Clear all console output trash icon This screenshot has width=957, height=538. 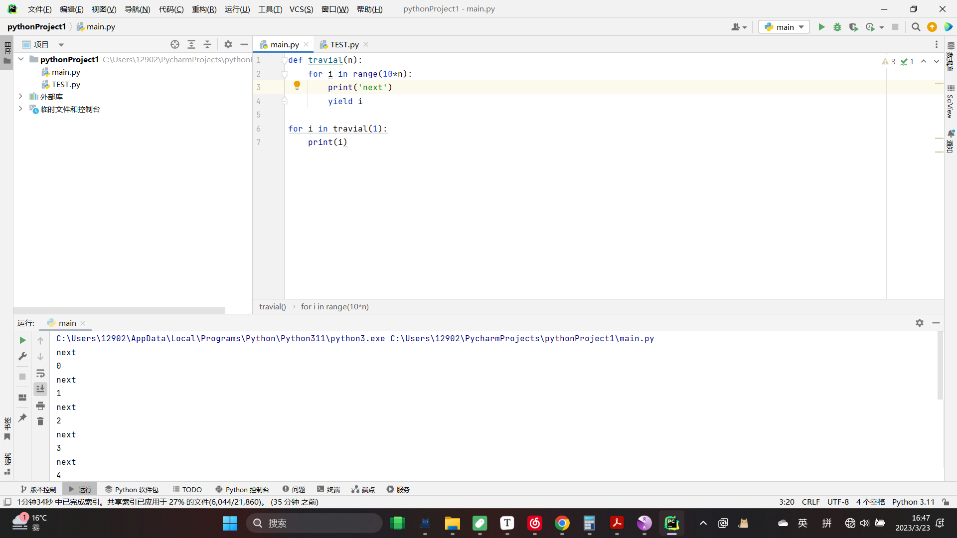[x=40, y=421]
